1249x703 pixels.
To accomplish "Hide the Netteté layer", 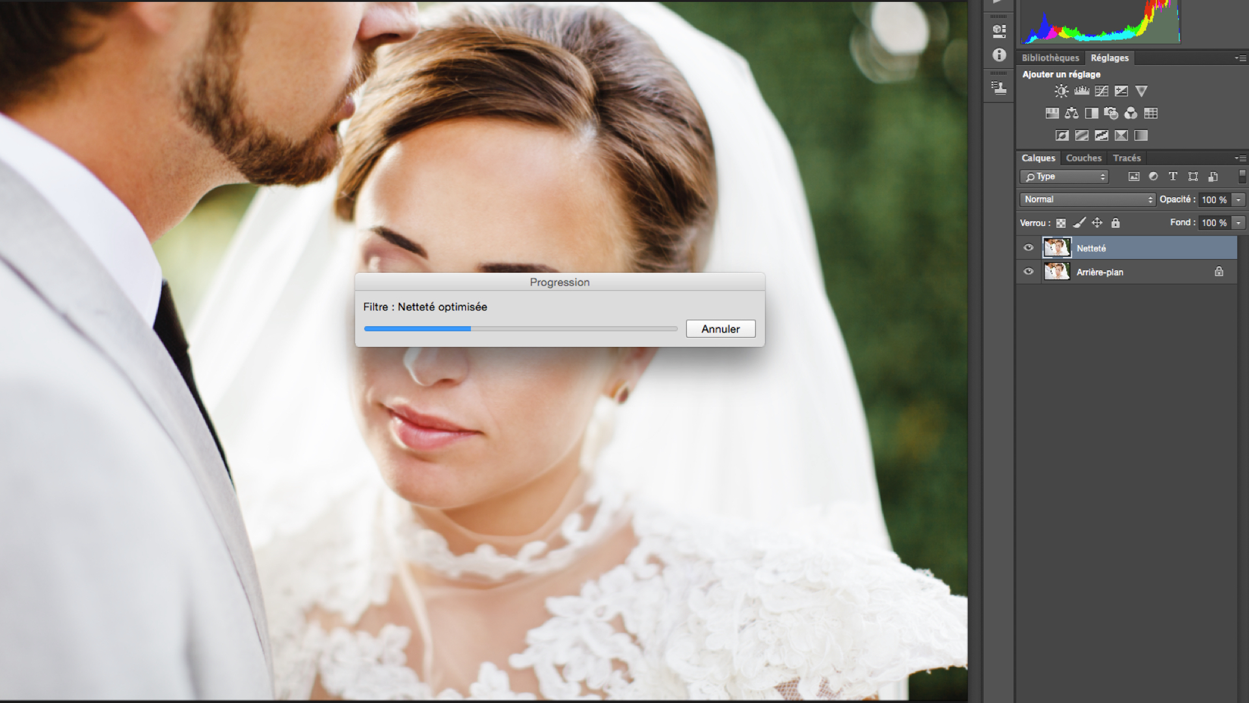I will [1028, 248].
